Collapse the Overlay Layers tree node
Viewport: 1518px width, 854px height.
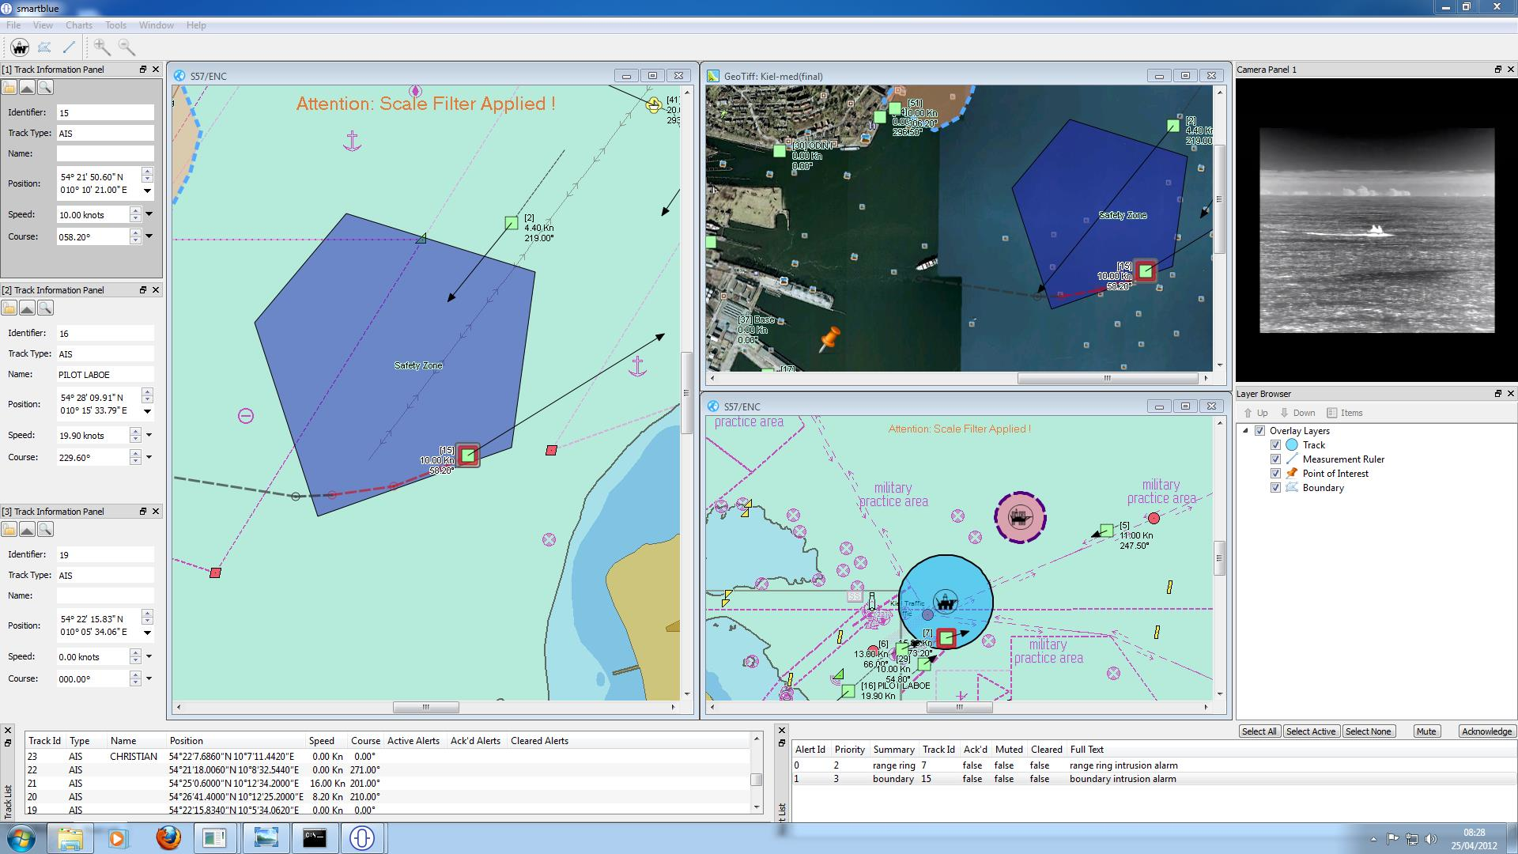pos(1246,431)
